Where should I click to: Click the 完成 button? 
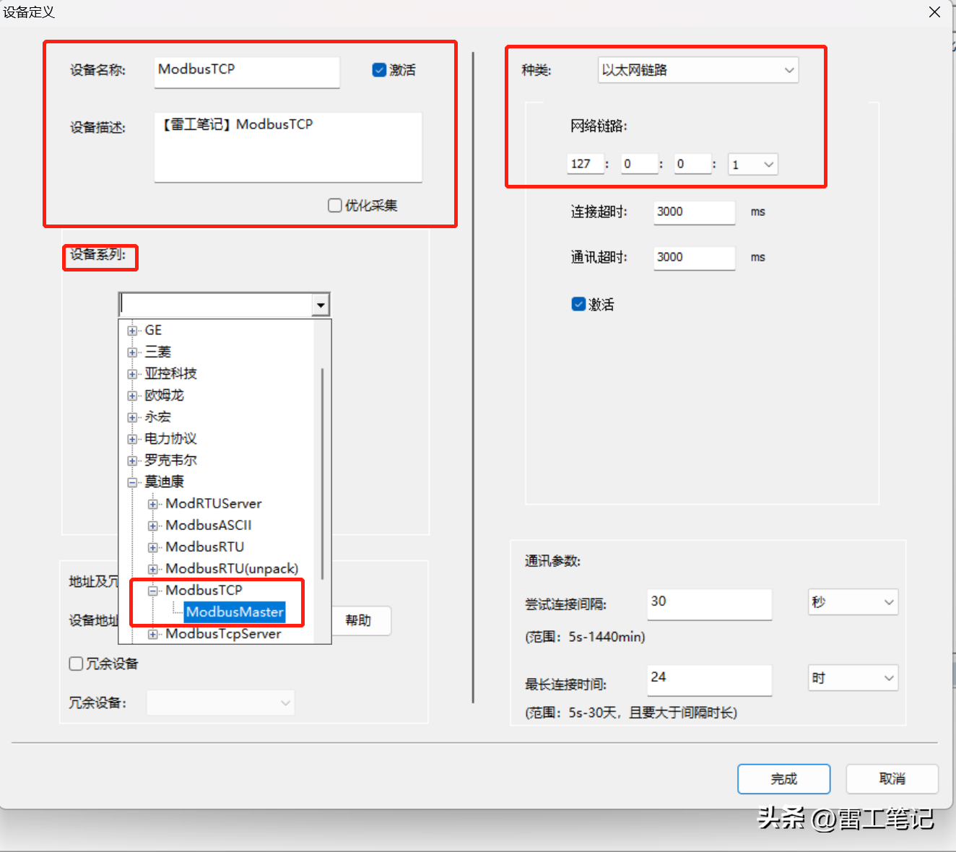tap(783, 779)
